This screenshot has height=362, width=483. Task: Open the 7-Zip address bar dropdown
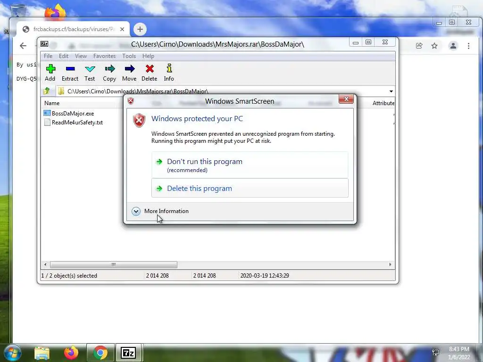pyautogui.click(x=391, y=91)
